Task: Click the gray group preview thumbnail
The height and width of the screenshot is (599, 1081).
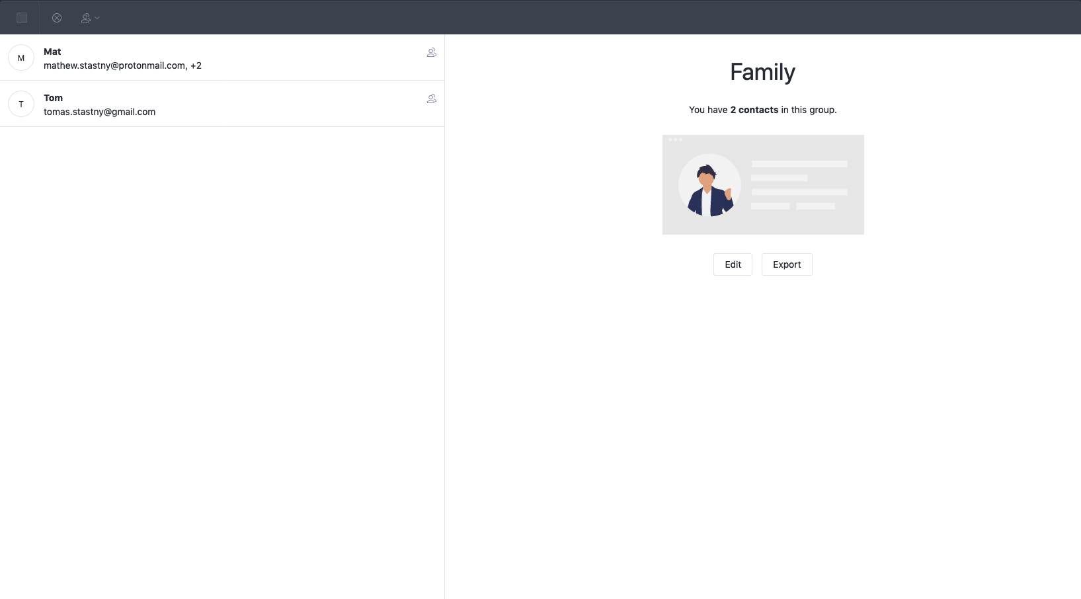Action: coord(763,185)
